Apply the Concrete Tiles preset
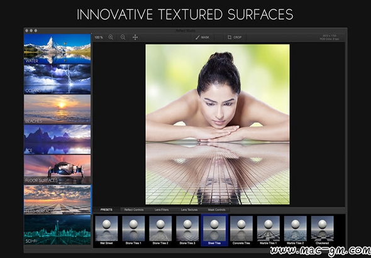The width and height of the screenshot is (371, 258). click(241, 230)
